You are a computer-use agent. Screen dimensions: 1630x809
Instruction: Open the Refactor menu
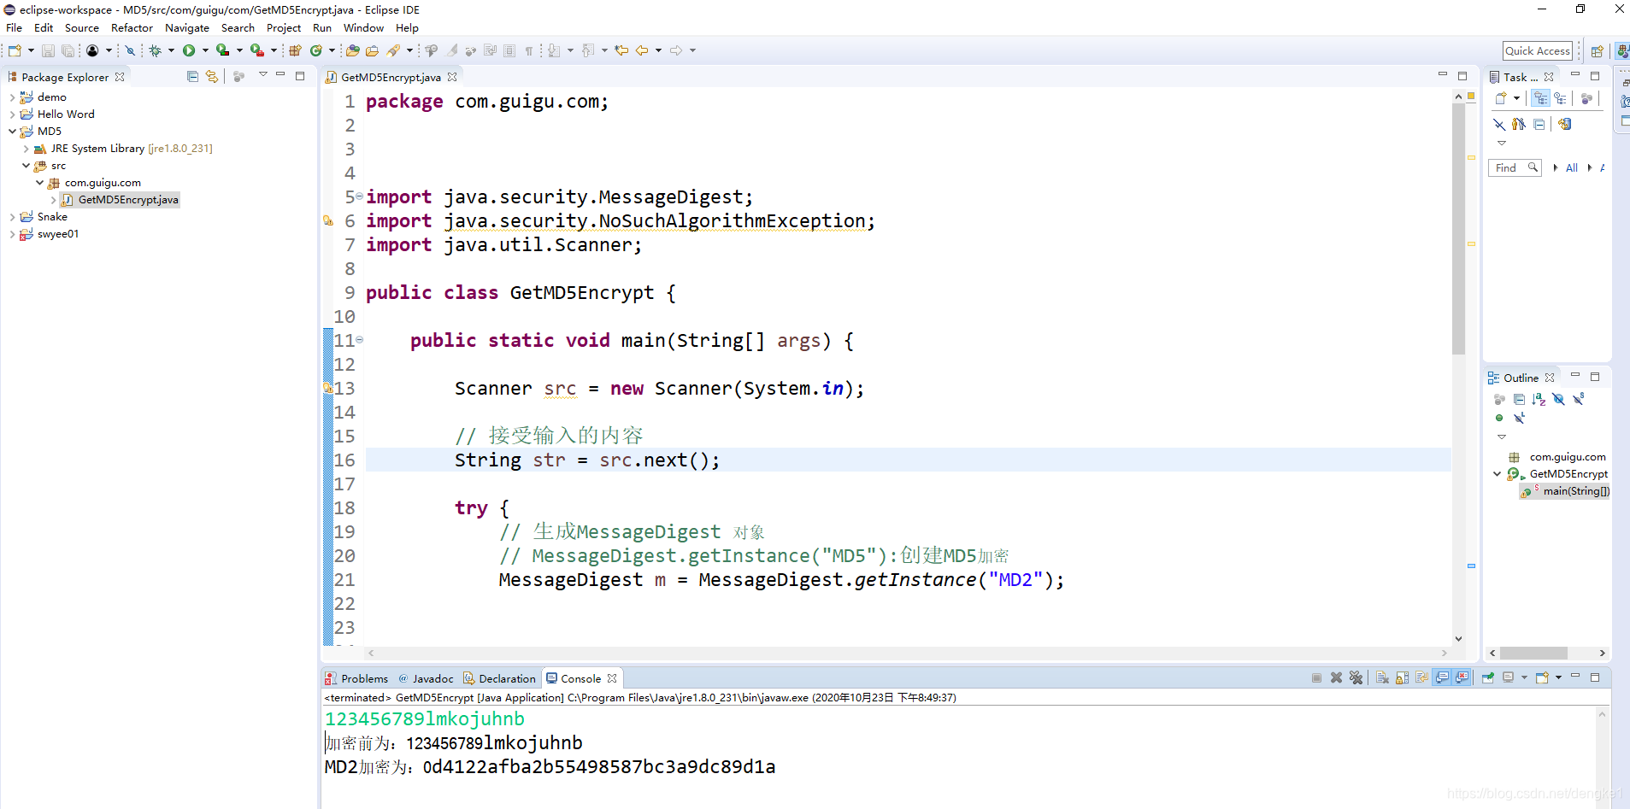132,28
